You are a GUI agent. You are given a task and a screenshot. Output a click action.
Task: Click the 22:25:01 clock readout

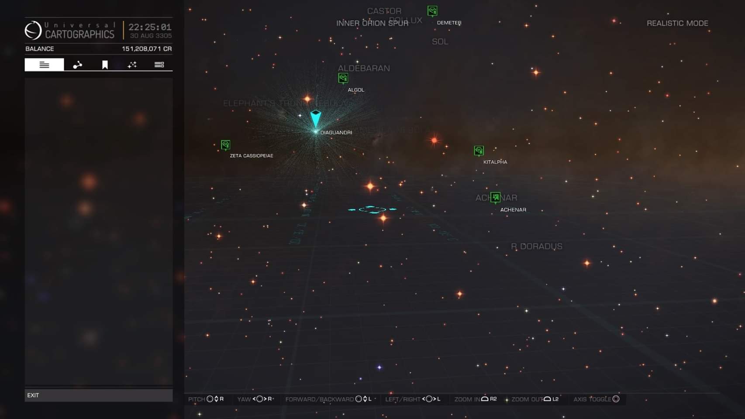(150, 27)
